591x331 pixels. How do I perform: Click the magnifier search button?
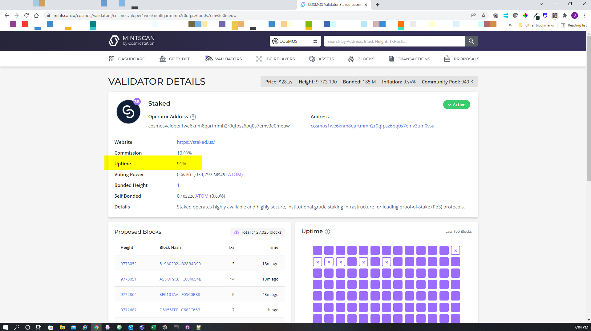pyautogui.click(x=471, y=41)
